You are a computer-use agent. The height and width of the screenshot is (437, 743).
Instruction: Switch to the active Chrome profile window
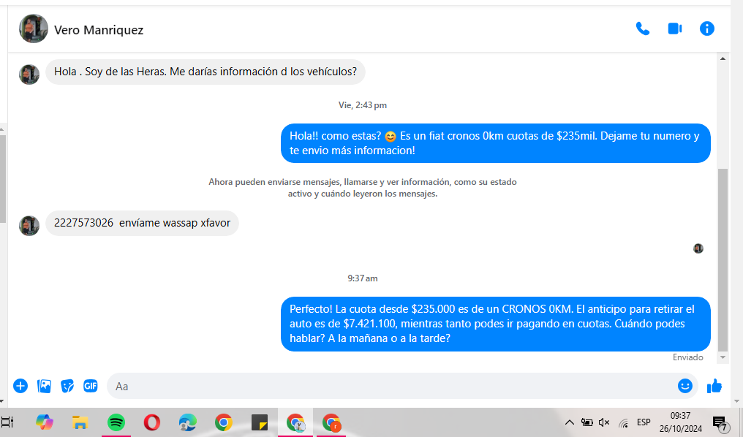295,422
